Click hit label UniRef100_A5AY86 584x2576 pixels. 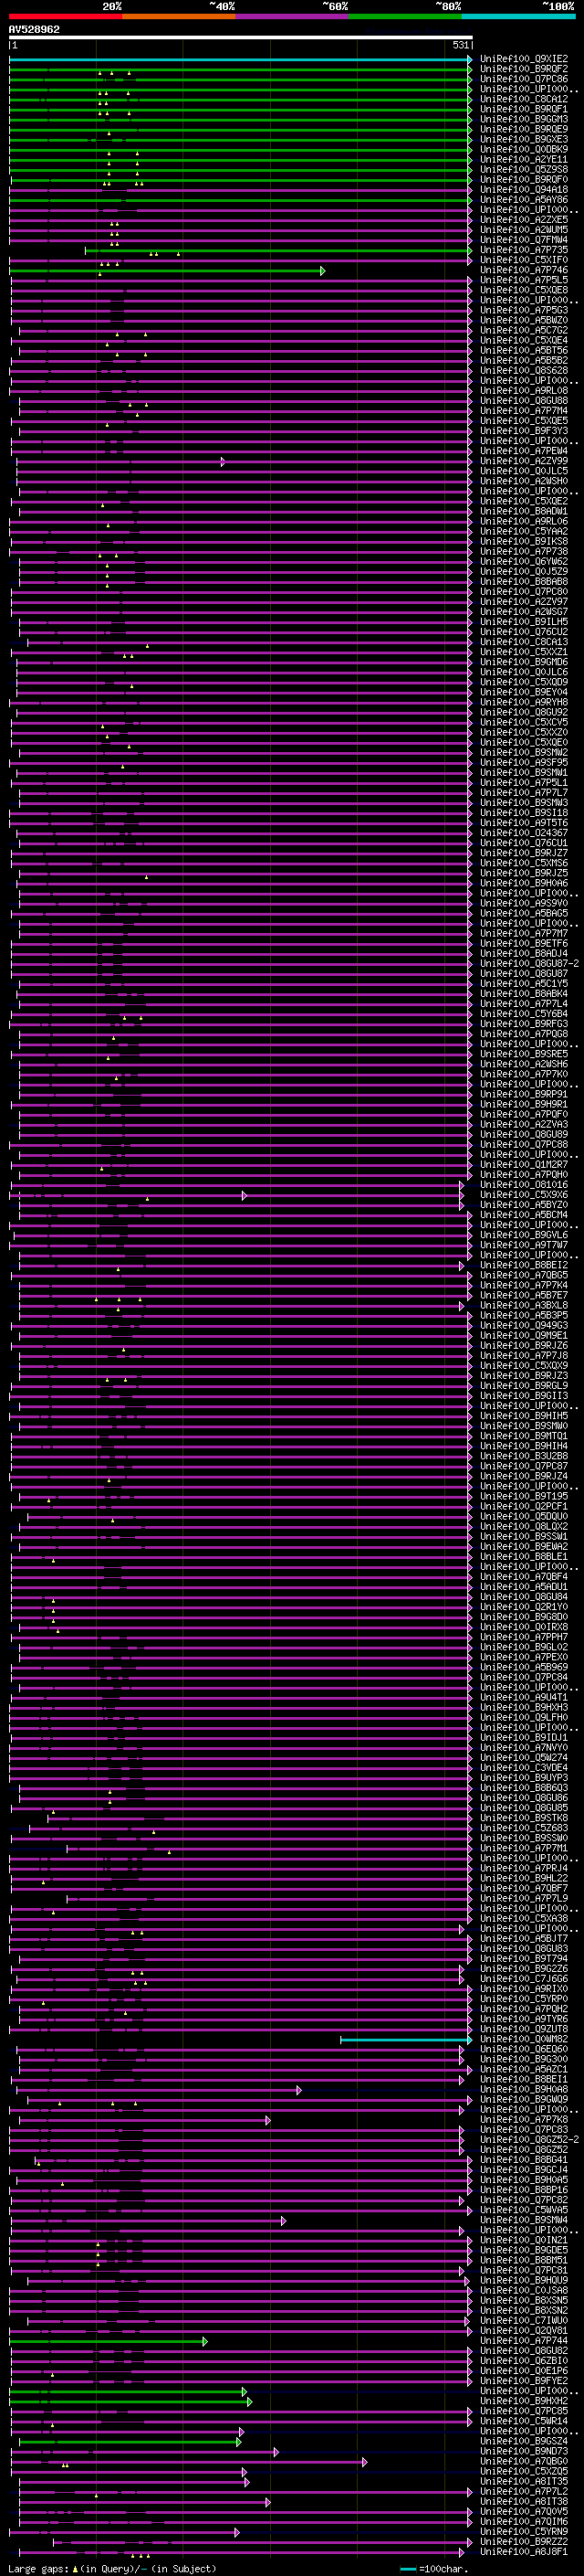point(524,199)
